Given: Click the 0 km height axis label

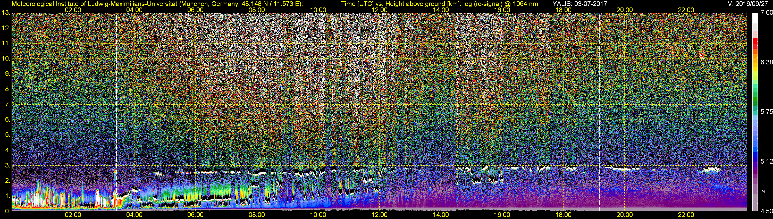Looking at the screenshot, I should pyautogui.click(x=7, y=211).
